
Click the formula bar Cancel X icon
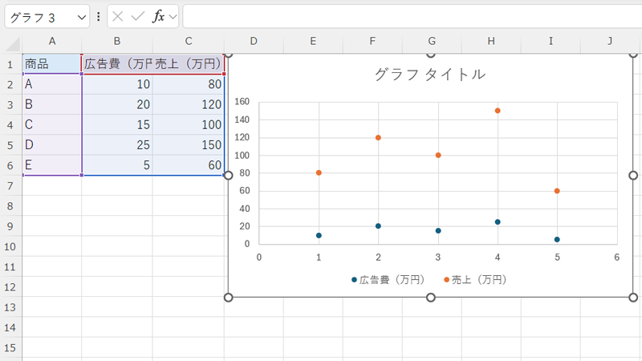(x=118, y=16)
